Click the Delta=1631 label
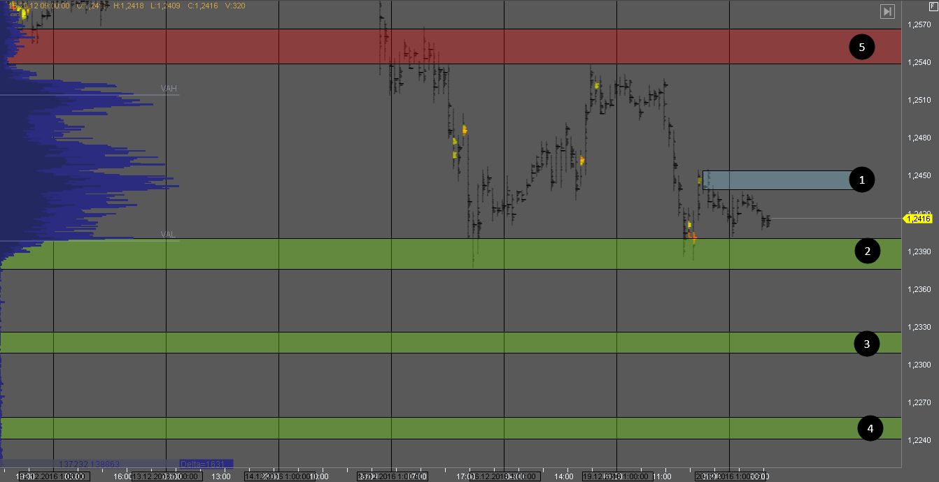Viewport: 939px width, 482px height. 206,464
